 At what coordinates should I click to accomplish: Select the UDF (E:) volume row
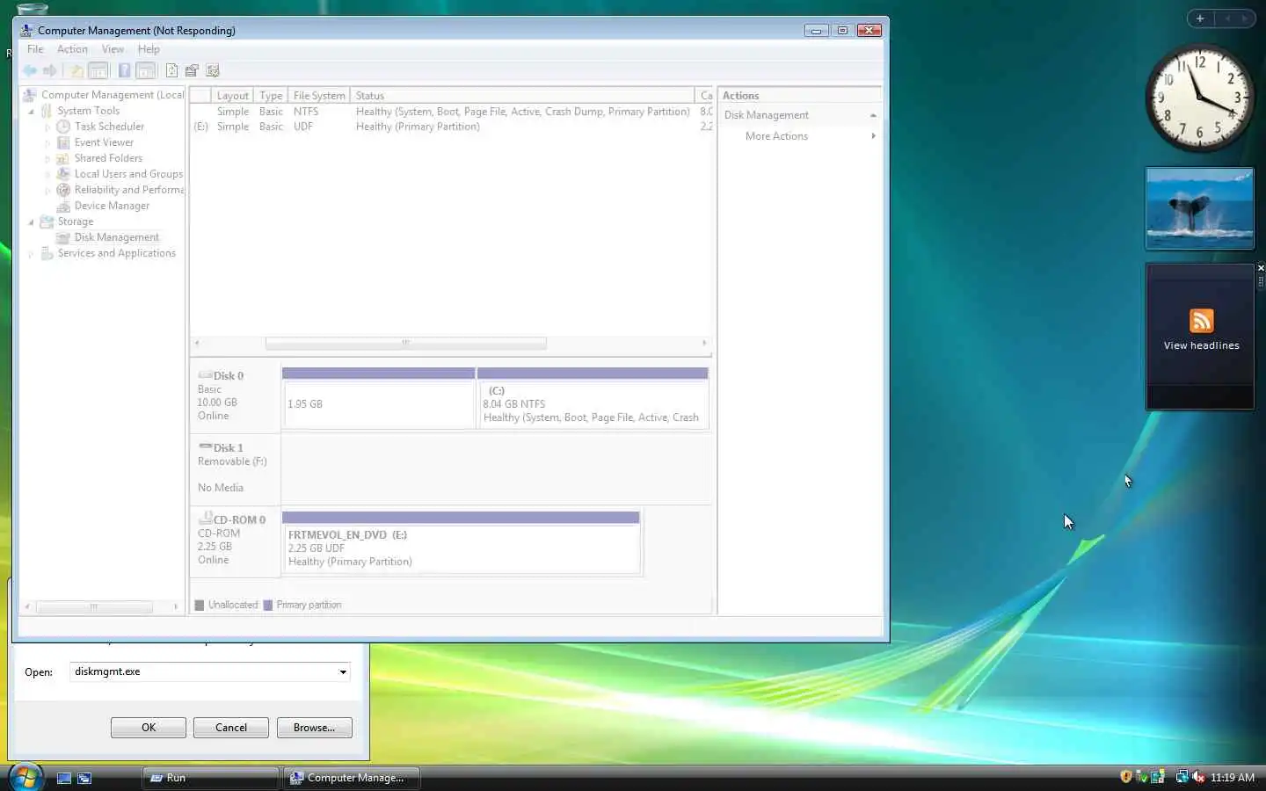tap(451, 127)
